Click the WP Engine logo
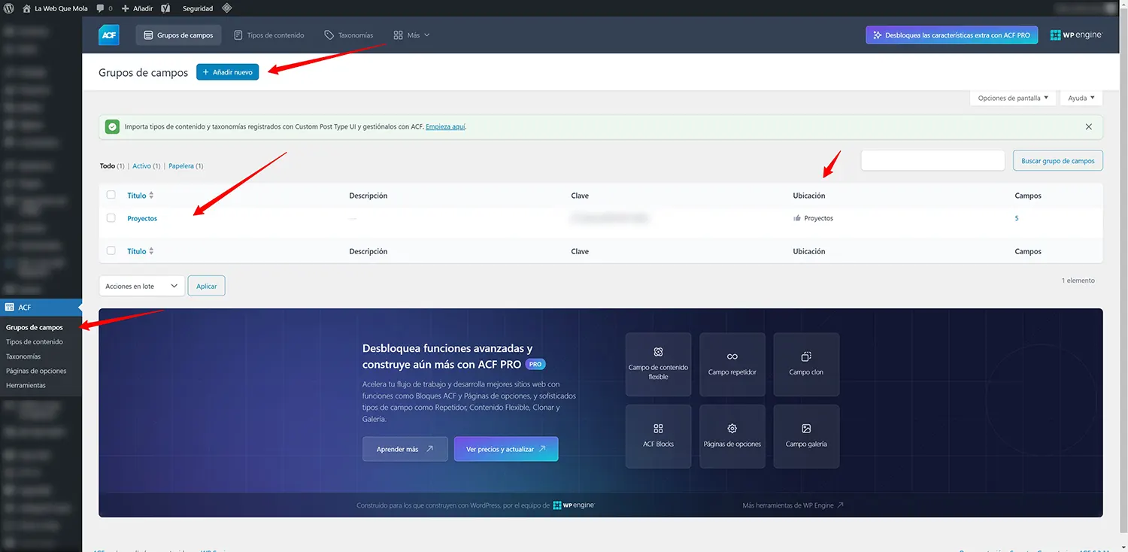Screen dimensions: 1128x552 click(1075, 35)
